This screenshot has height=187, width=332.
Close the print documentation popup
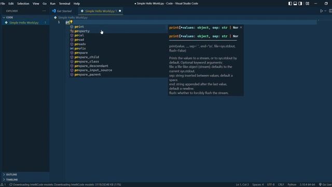pyautogui.click(x=241, y=28)
